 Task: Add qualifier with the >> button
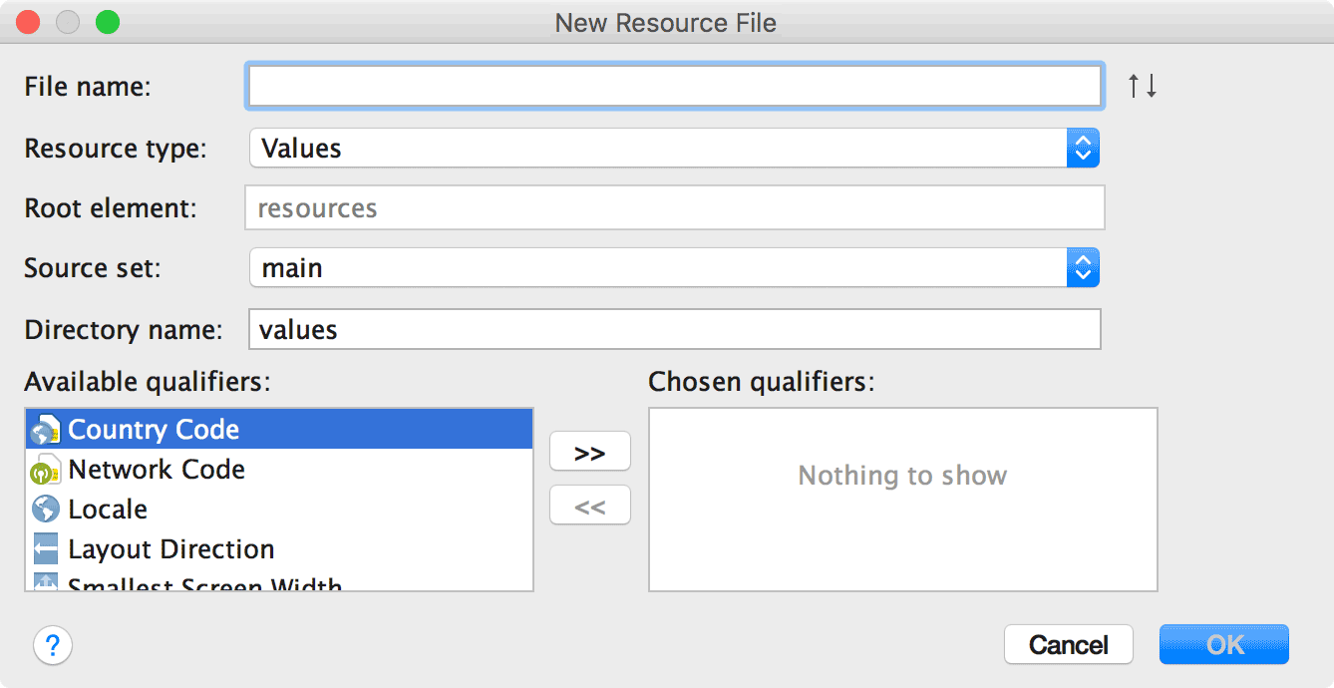pyautogui.click(x=590, y=452)
